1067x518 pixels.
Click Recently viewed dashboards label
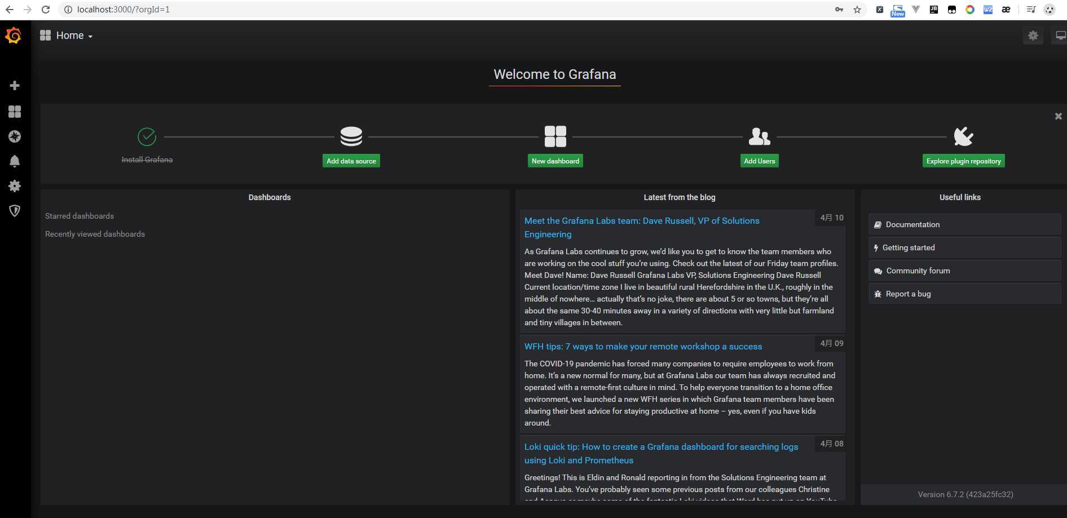click(95, 234)
